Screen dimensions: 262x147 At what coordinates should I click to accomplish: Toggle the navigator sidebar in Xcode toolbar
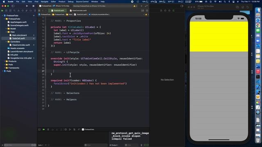click(x=13, y=6)
